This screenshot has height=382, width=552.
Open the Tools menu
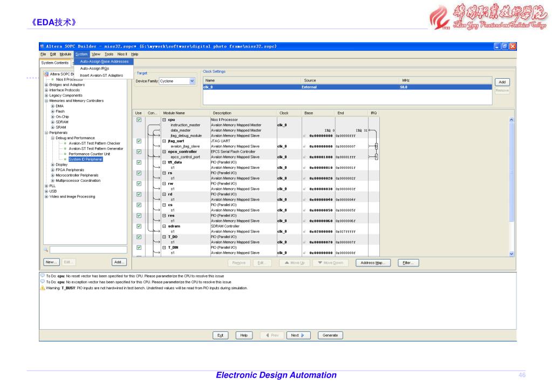[x=109, y=54]
